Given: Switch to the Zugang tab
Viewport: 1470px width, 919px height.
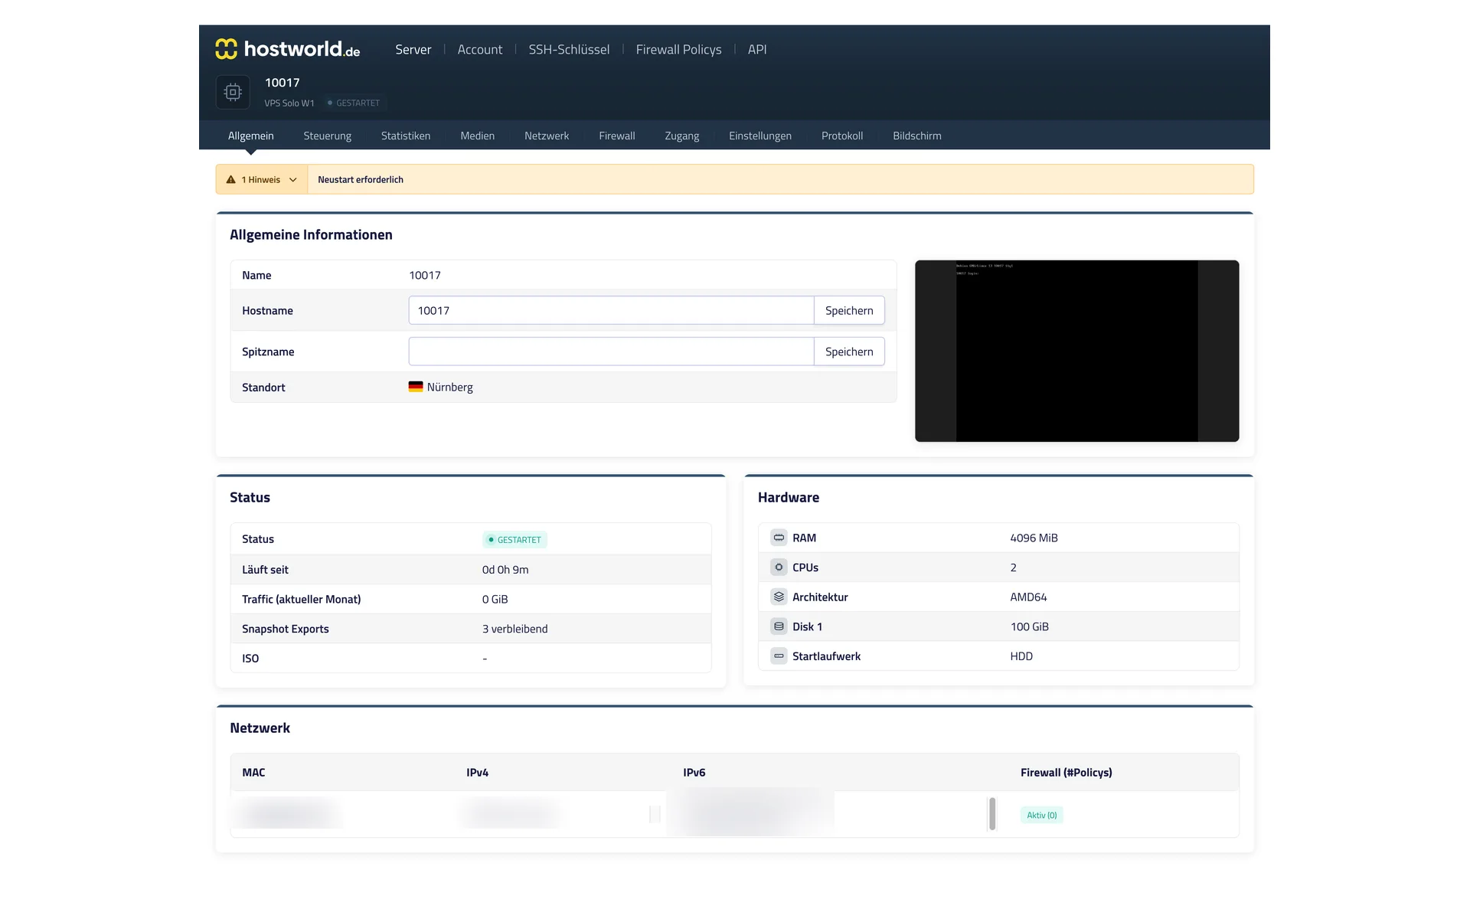Looking at the screenshot, I should 682,136.
